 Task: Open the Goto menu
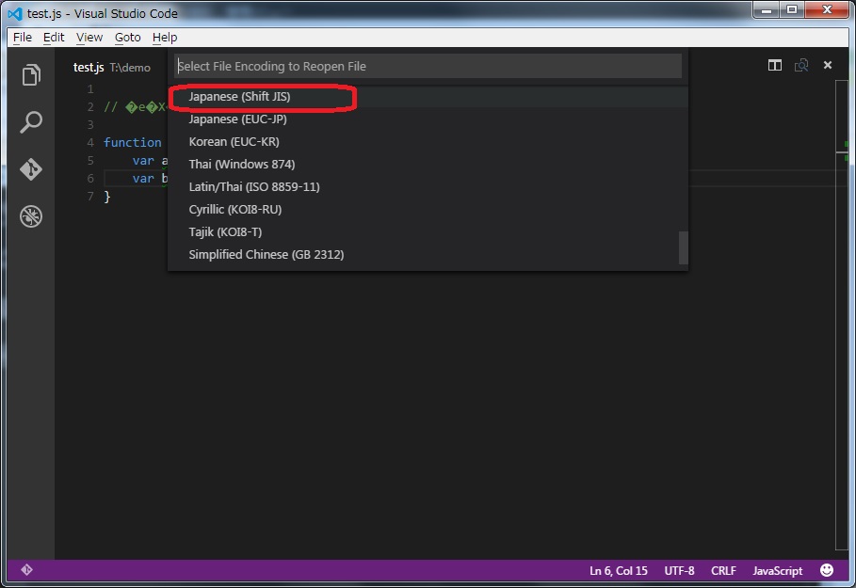(127, 38)
